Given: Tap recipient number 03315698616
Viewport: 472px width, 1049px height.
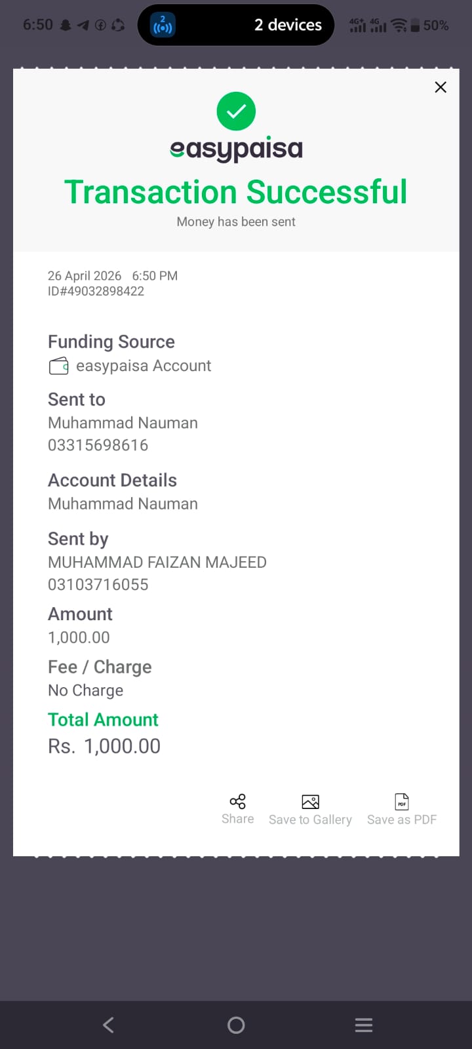Looking at the screenshot, I should point(98,445).
